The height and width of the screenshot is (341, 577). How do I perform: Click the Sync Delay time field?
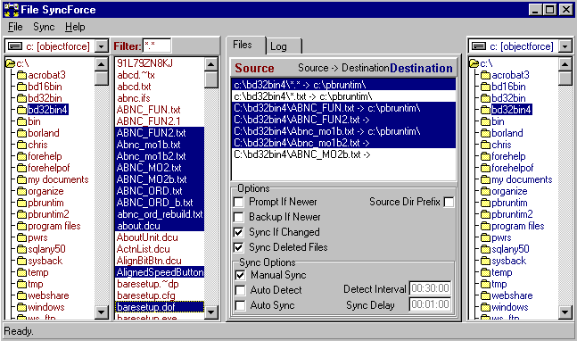coord(430,304)
